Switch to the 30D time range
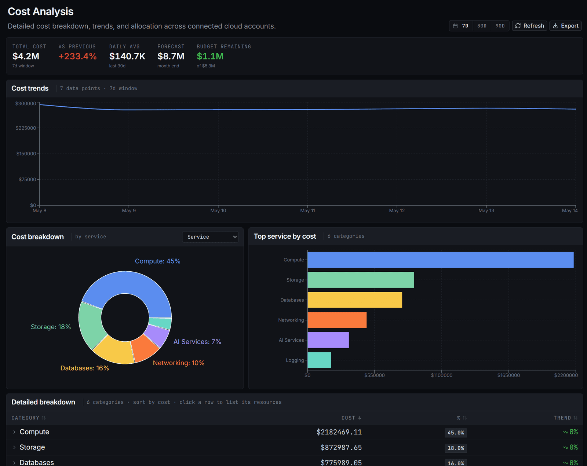The height and width of the screenshot is (466, 587). coord(482,26)
